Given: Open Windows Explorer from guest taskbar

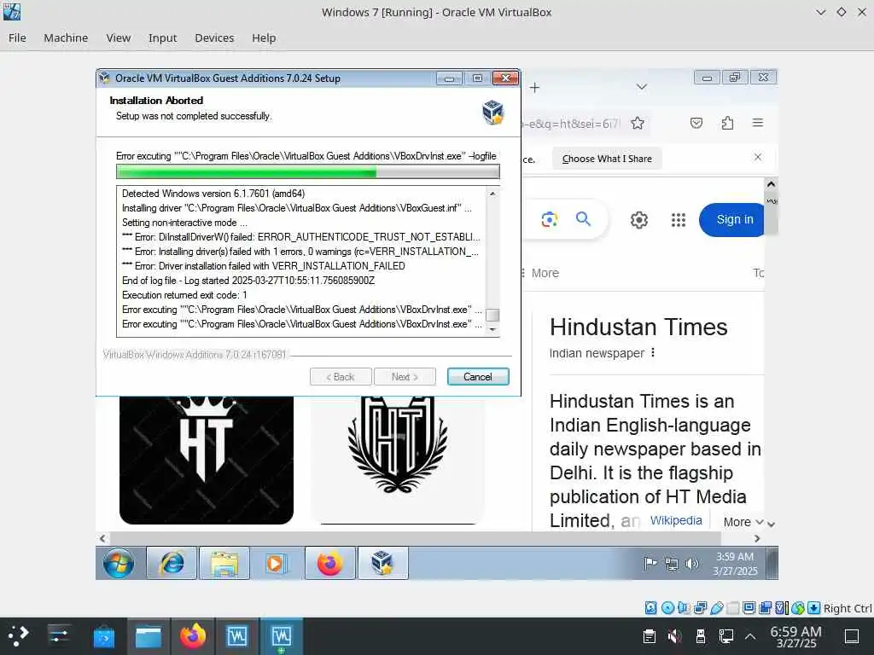Looking at the screenshot, I should pos(224,563).
